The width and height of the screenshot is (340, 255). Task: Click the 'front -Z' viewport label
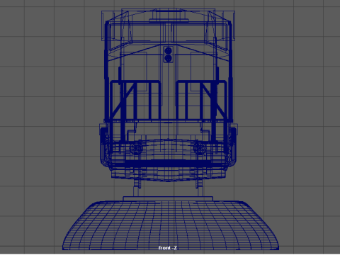tap(168, 248)
